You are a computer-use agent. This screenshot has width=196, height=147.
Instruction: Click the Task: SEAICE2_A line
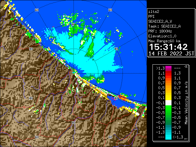click(164, 26)
